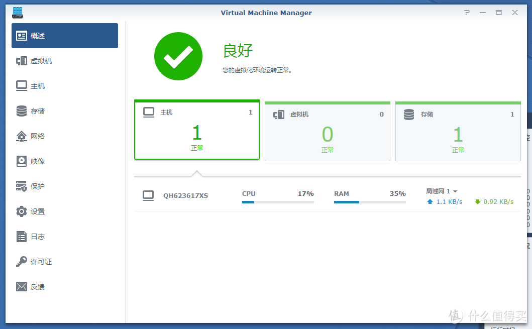Click the upload arrow icon beside 1.1 KB/s
This screenshot has height=329, width=532.
click(x=430, y=202)
